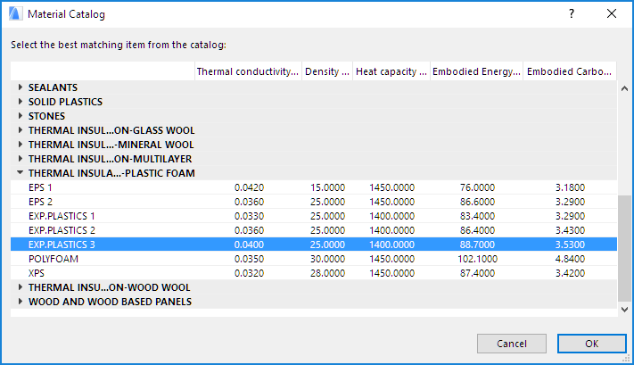
Task: Collapse the plastic foam insulation category
Action: tap(21, 173)
